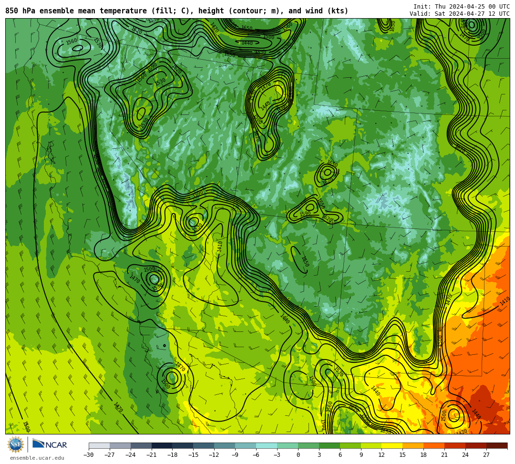
Task: Pick the rust red 21 to 24 swatch
Action: coord(455,445)
